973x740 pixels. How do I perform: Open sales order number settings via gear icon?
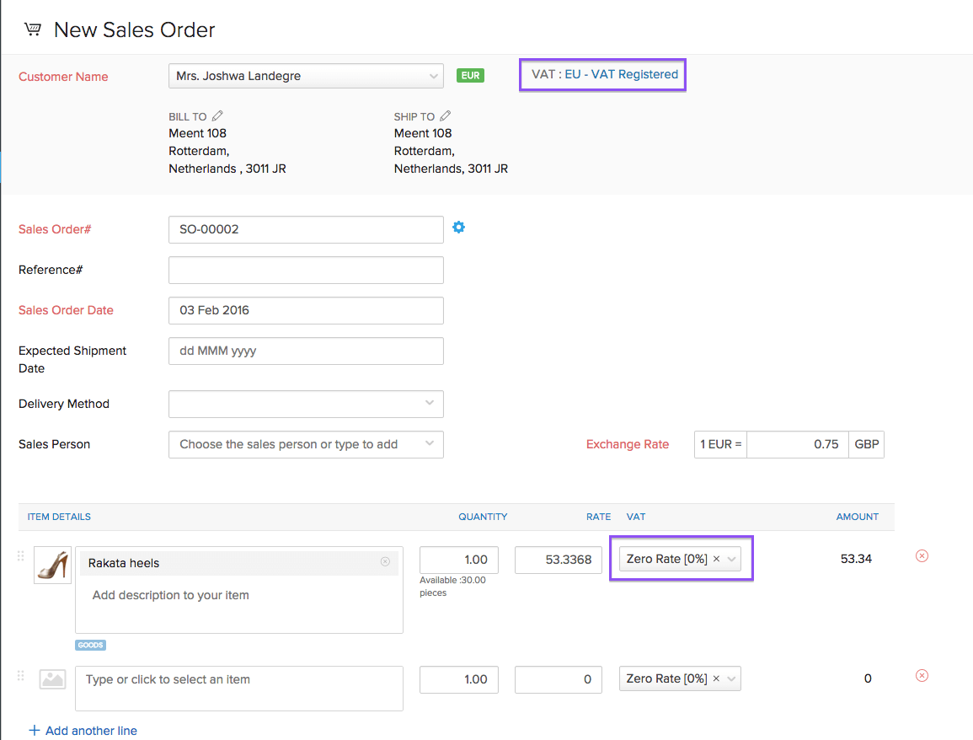(458, 227)
